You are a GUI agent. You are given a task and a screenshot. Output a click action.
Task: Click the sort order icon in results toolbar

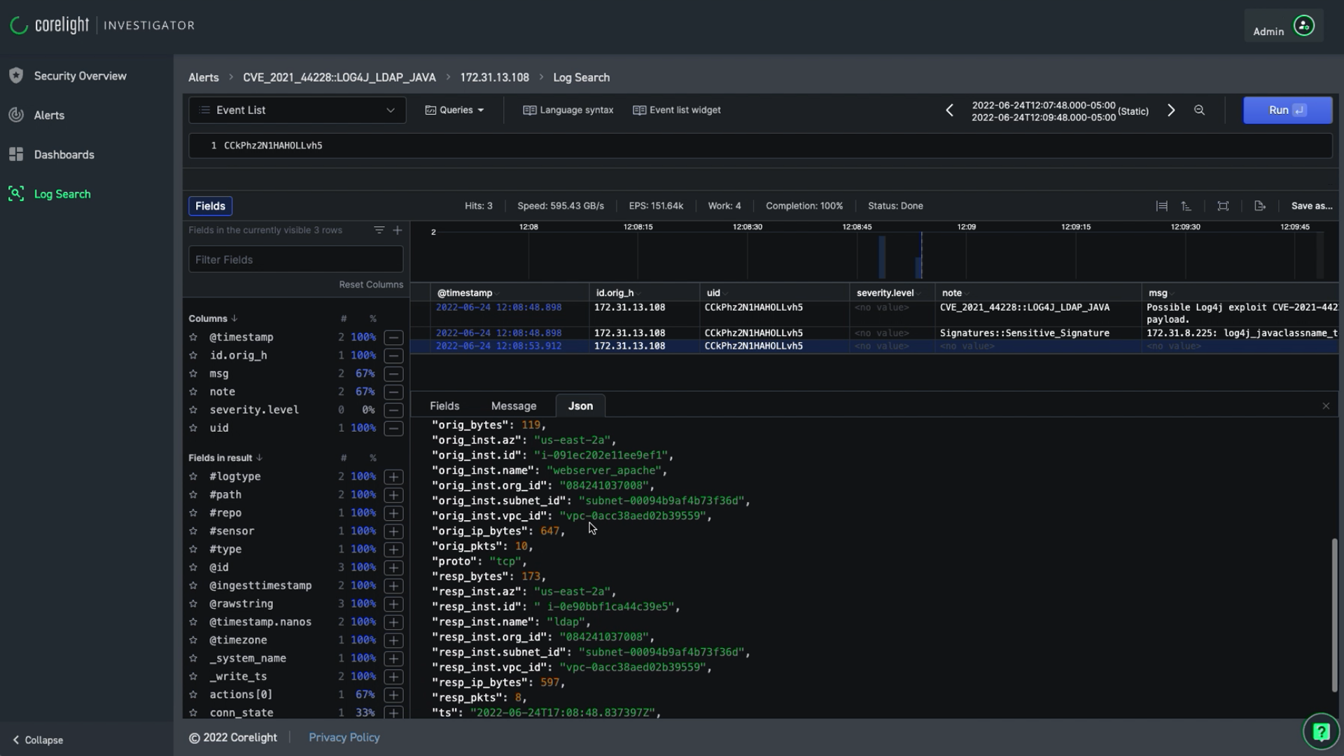point(1186,206)
